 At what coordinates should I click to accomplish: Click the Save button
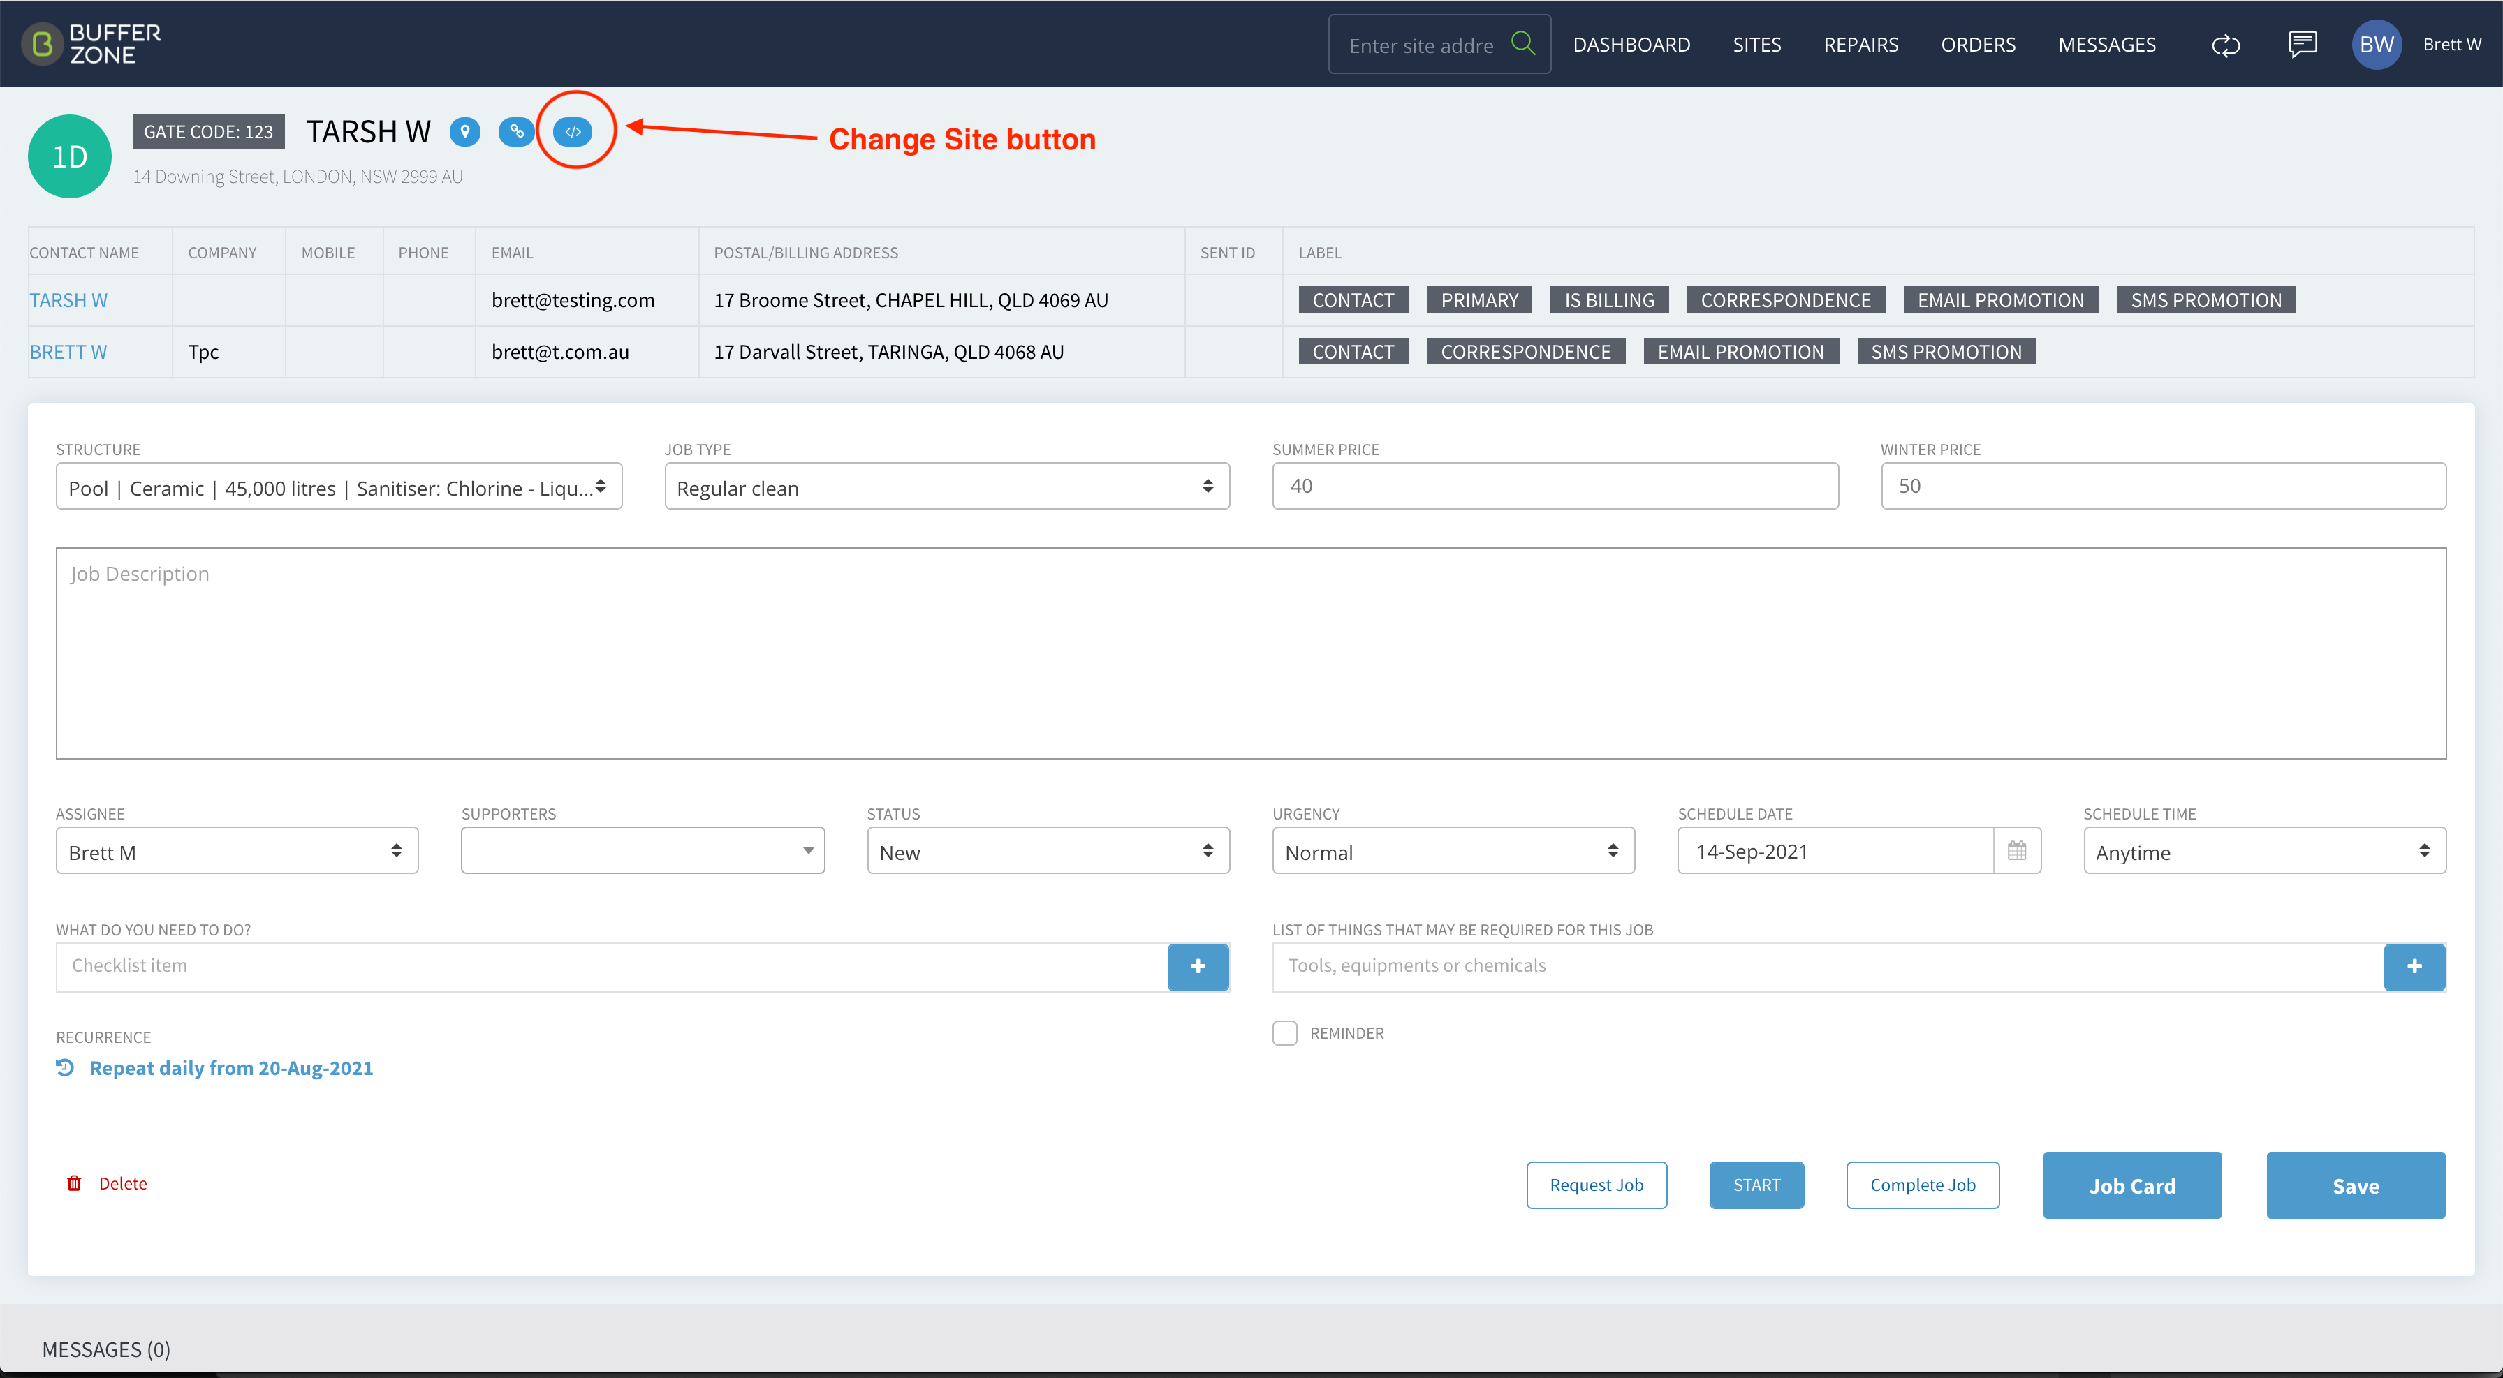pos(2356,1185)
